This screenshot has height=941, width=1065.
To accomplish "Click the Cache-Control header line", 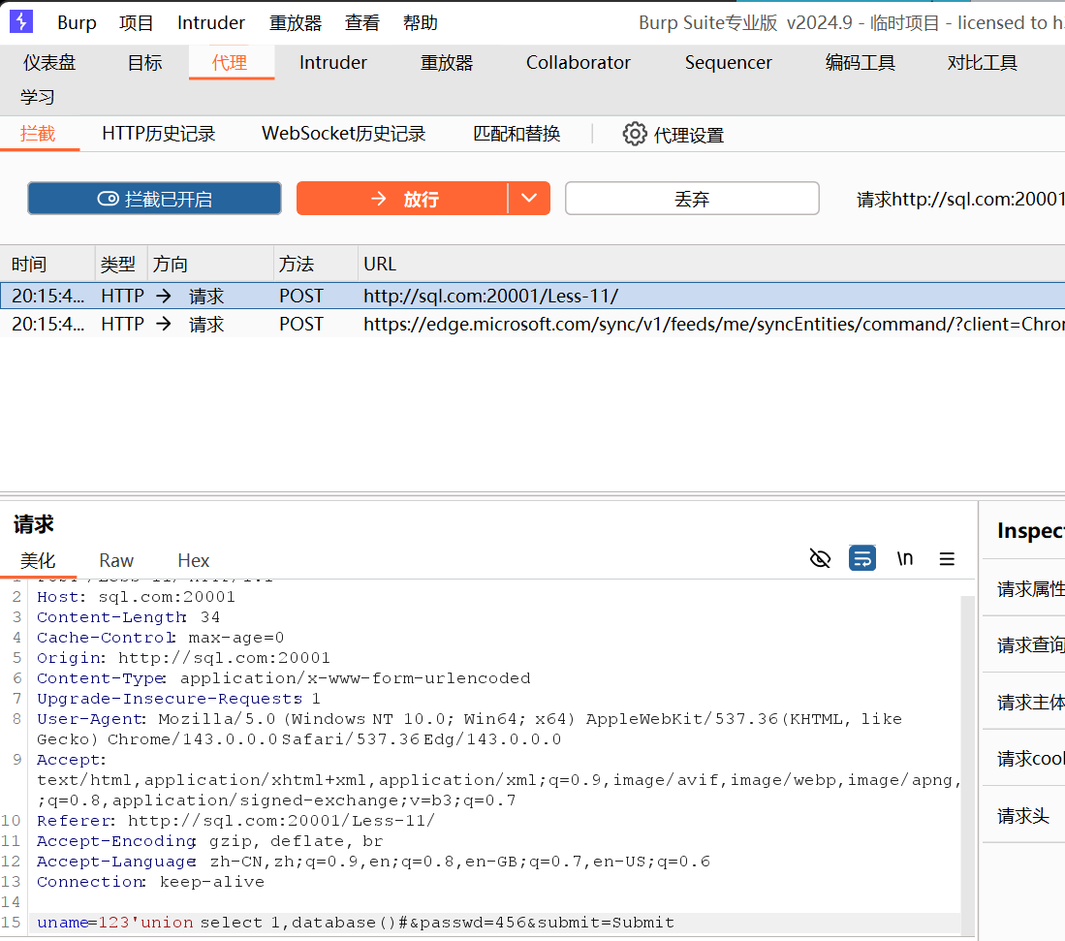I will (160, 638).
